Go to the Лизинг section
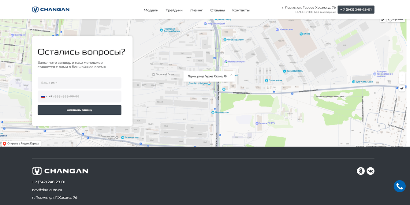Screen dimensions: 410x205 pos(196,10)
